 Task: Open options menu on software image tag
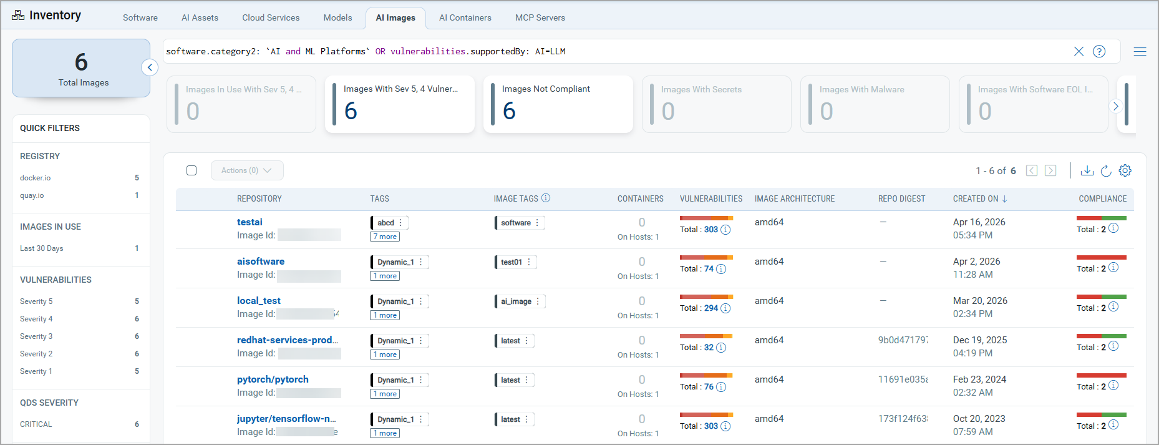537,223
